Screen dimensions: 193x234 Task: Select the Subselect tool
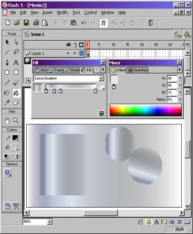click(16, 42)
